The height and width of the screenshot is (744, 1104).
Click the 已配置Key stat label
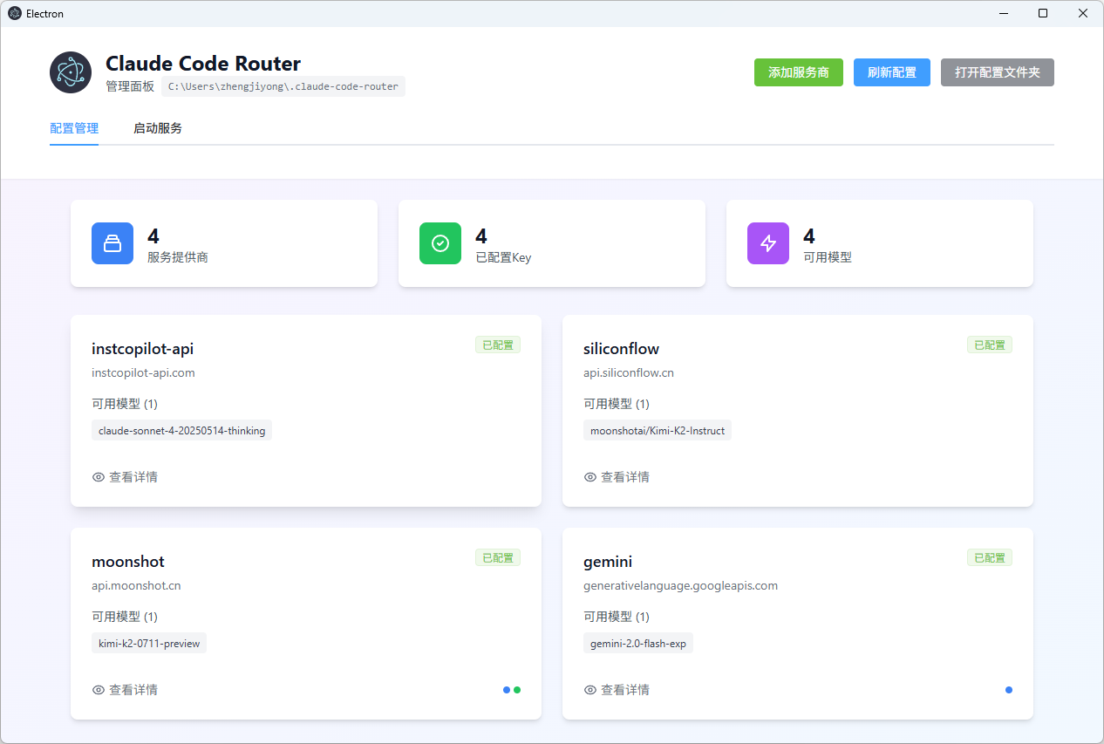click(x=503, y=257)
